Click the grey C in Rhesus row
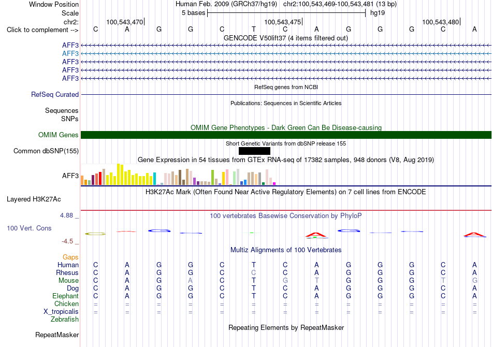 254,272
